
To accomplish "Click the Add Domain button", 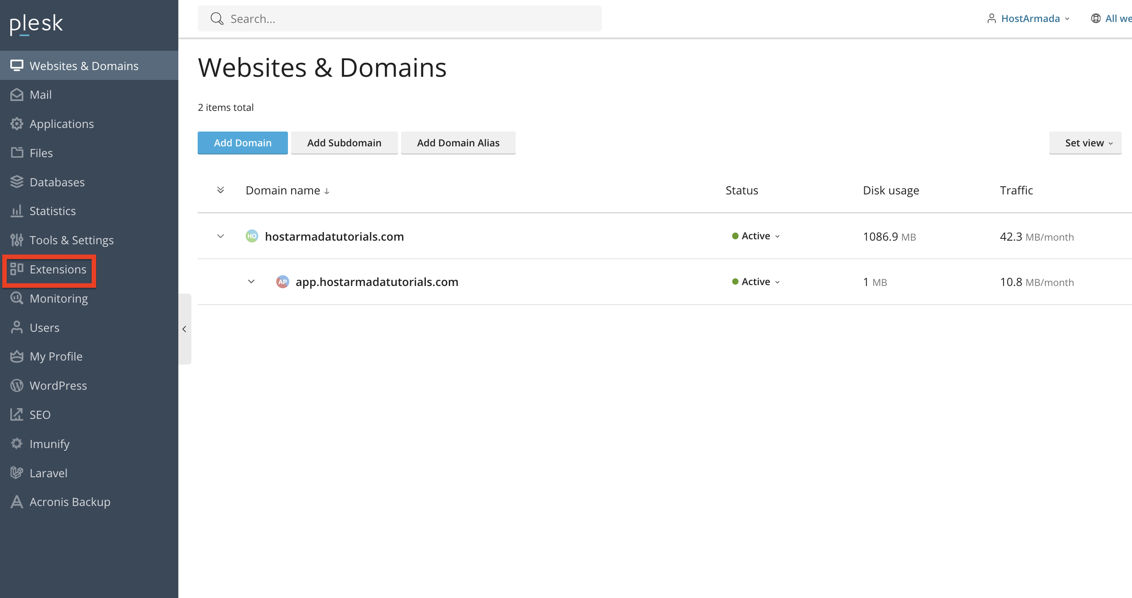I will [x=243, y=143].
